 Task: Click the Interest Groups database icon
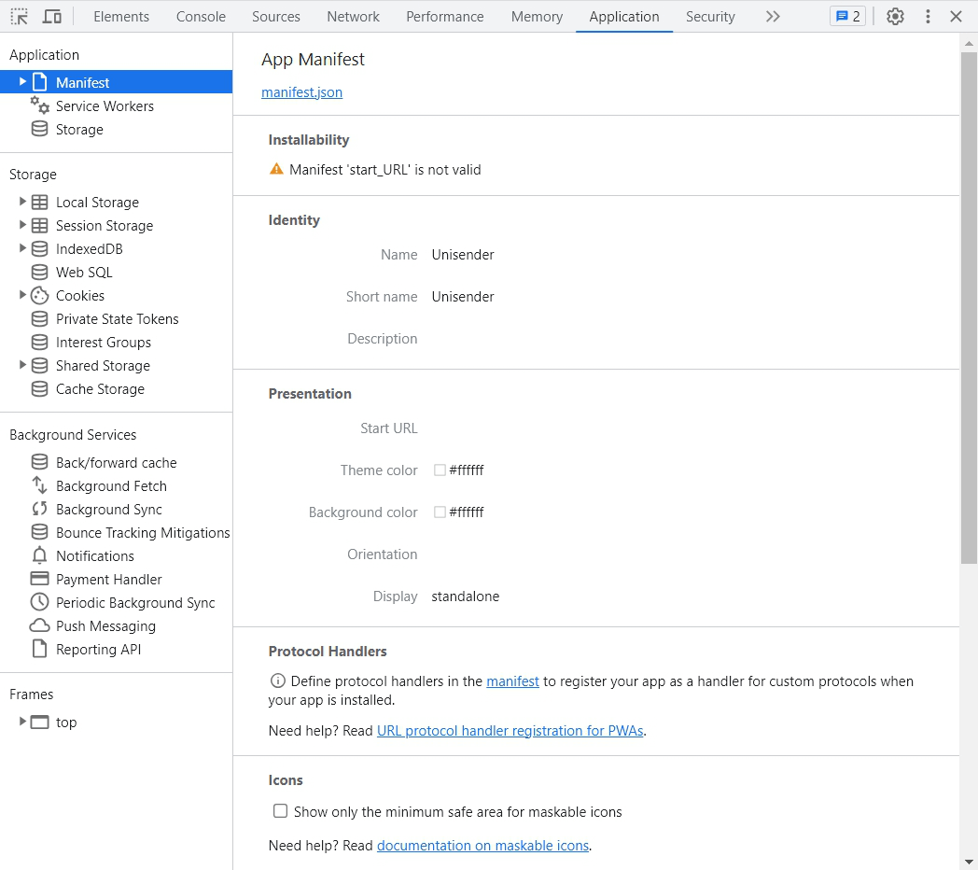click(40, 342)
